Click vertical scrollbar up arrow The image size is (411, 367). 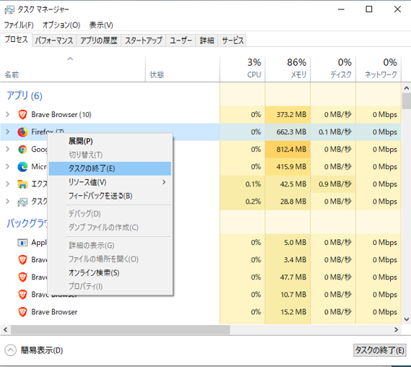[406, 88]
